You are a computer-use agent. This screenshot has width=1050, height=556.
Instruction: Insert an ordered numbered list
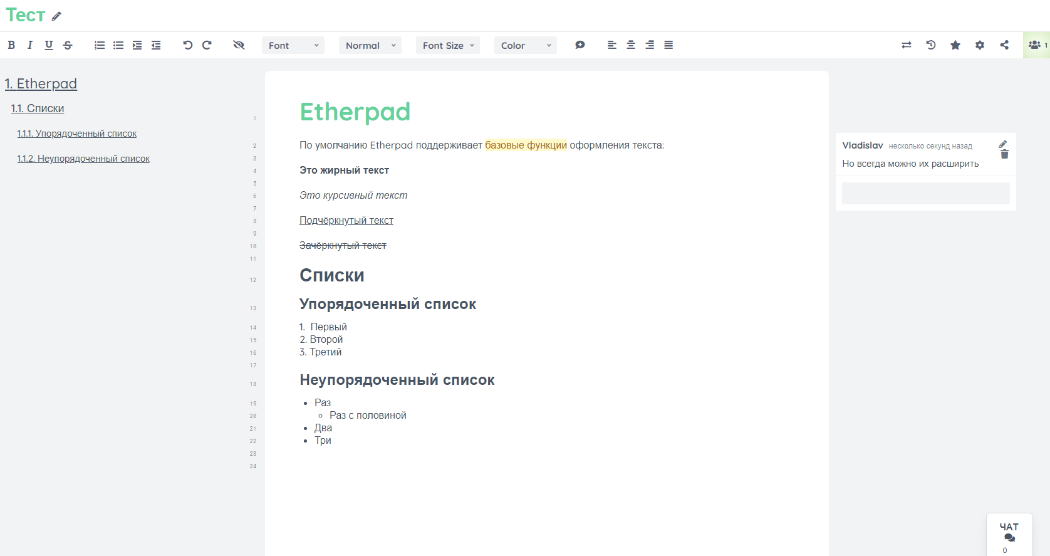coord(100,45)
